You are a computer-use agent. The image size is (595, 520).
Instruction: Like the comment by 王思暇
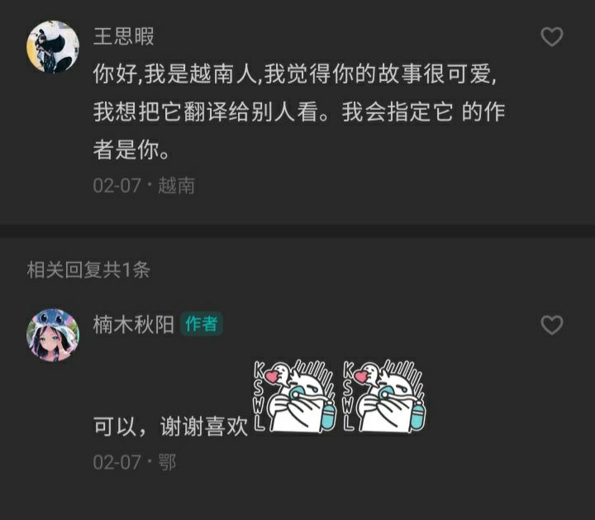(x=552, y=37)
